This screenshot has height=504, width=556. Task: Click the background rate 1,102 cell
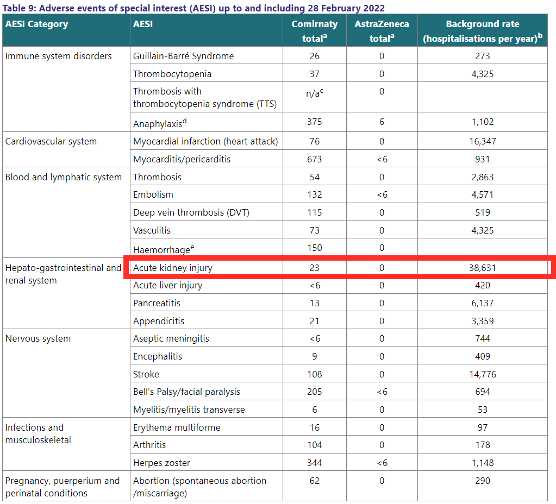483,122
